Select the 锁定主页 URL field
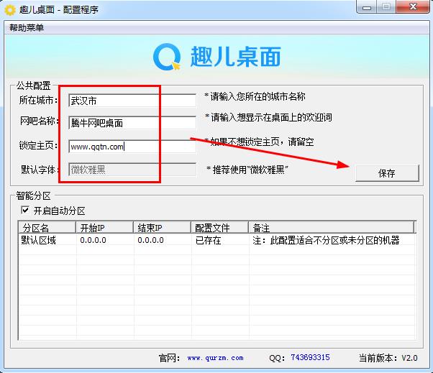 pyautogui.click(x=132, y=146)
